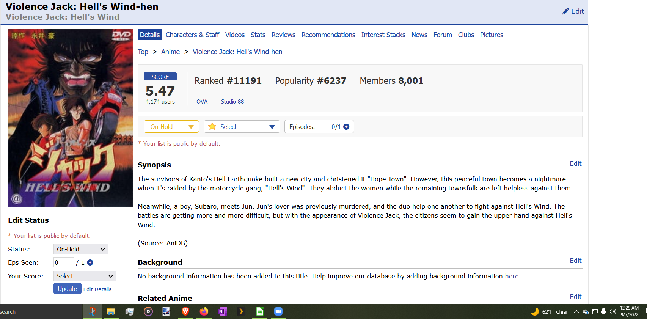Click the Studio 88 link
The width and height of the screenshot is (647, 319).
click(x=232, y=102)
